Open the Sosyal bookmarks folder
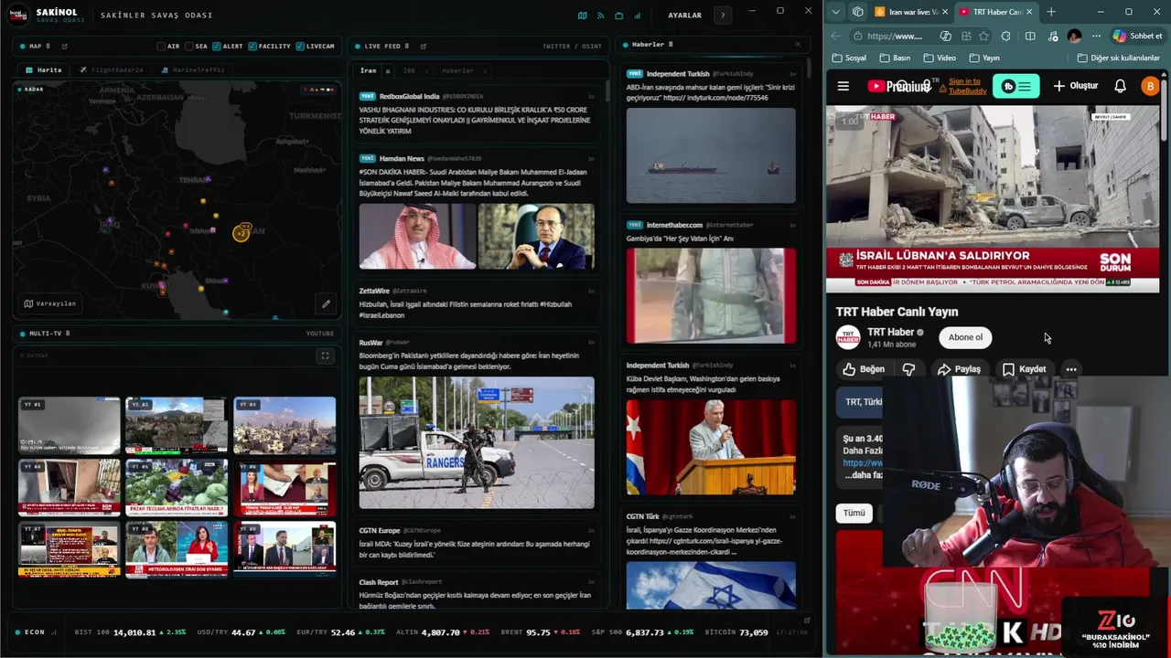 (850, 58)
